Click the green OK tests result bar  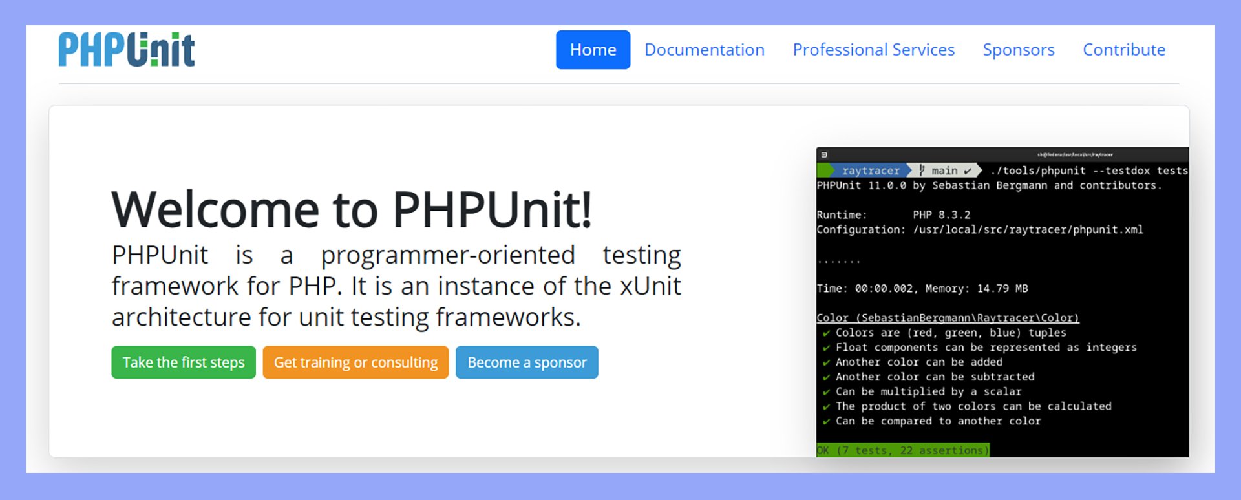[x=902, y=450]
